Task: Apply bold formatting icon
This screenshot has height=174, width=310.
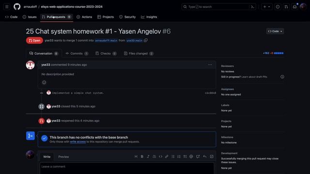Action: click(142, 157)
